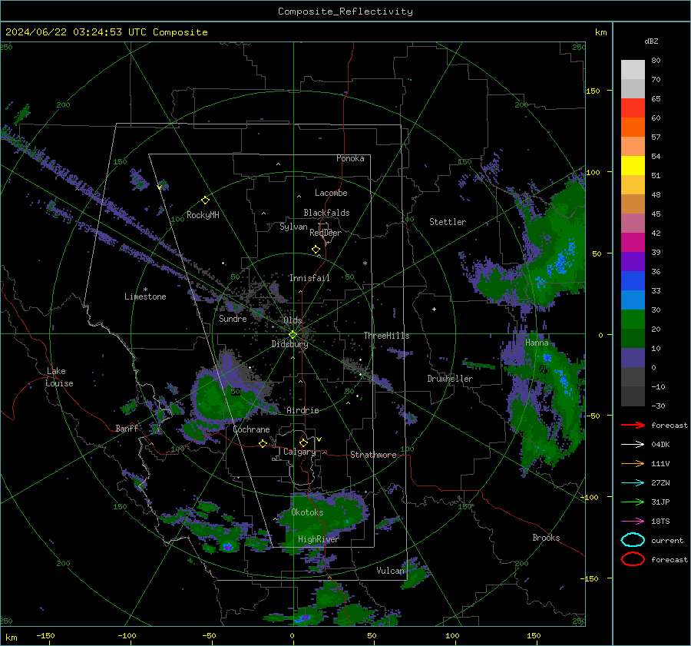Click the Blackfalds label
Screen dimensions: 691x646
click(x=326, y=213)
